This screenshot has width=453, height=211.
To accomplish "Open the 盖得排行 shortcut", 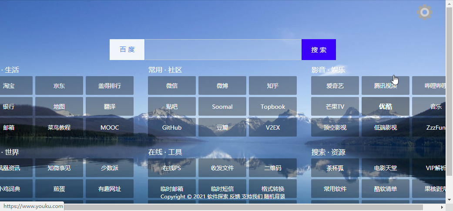I will click(x=110, y=85).
